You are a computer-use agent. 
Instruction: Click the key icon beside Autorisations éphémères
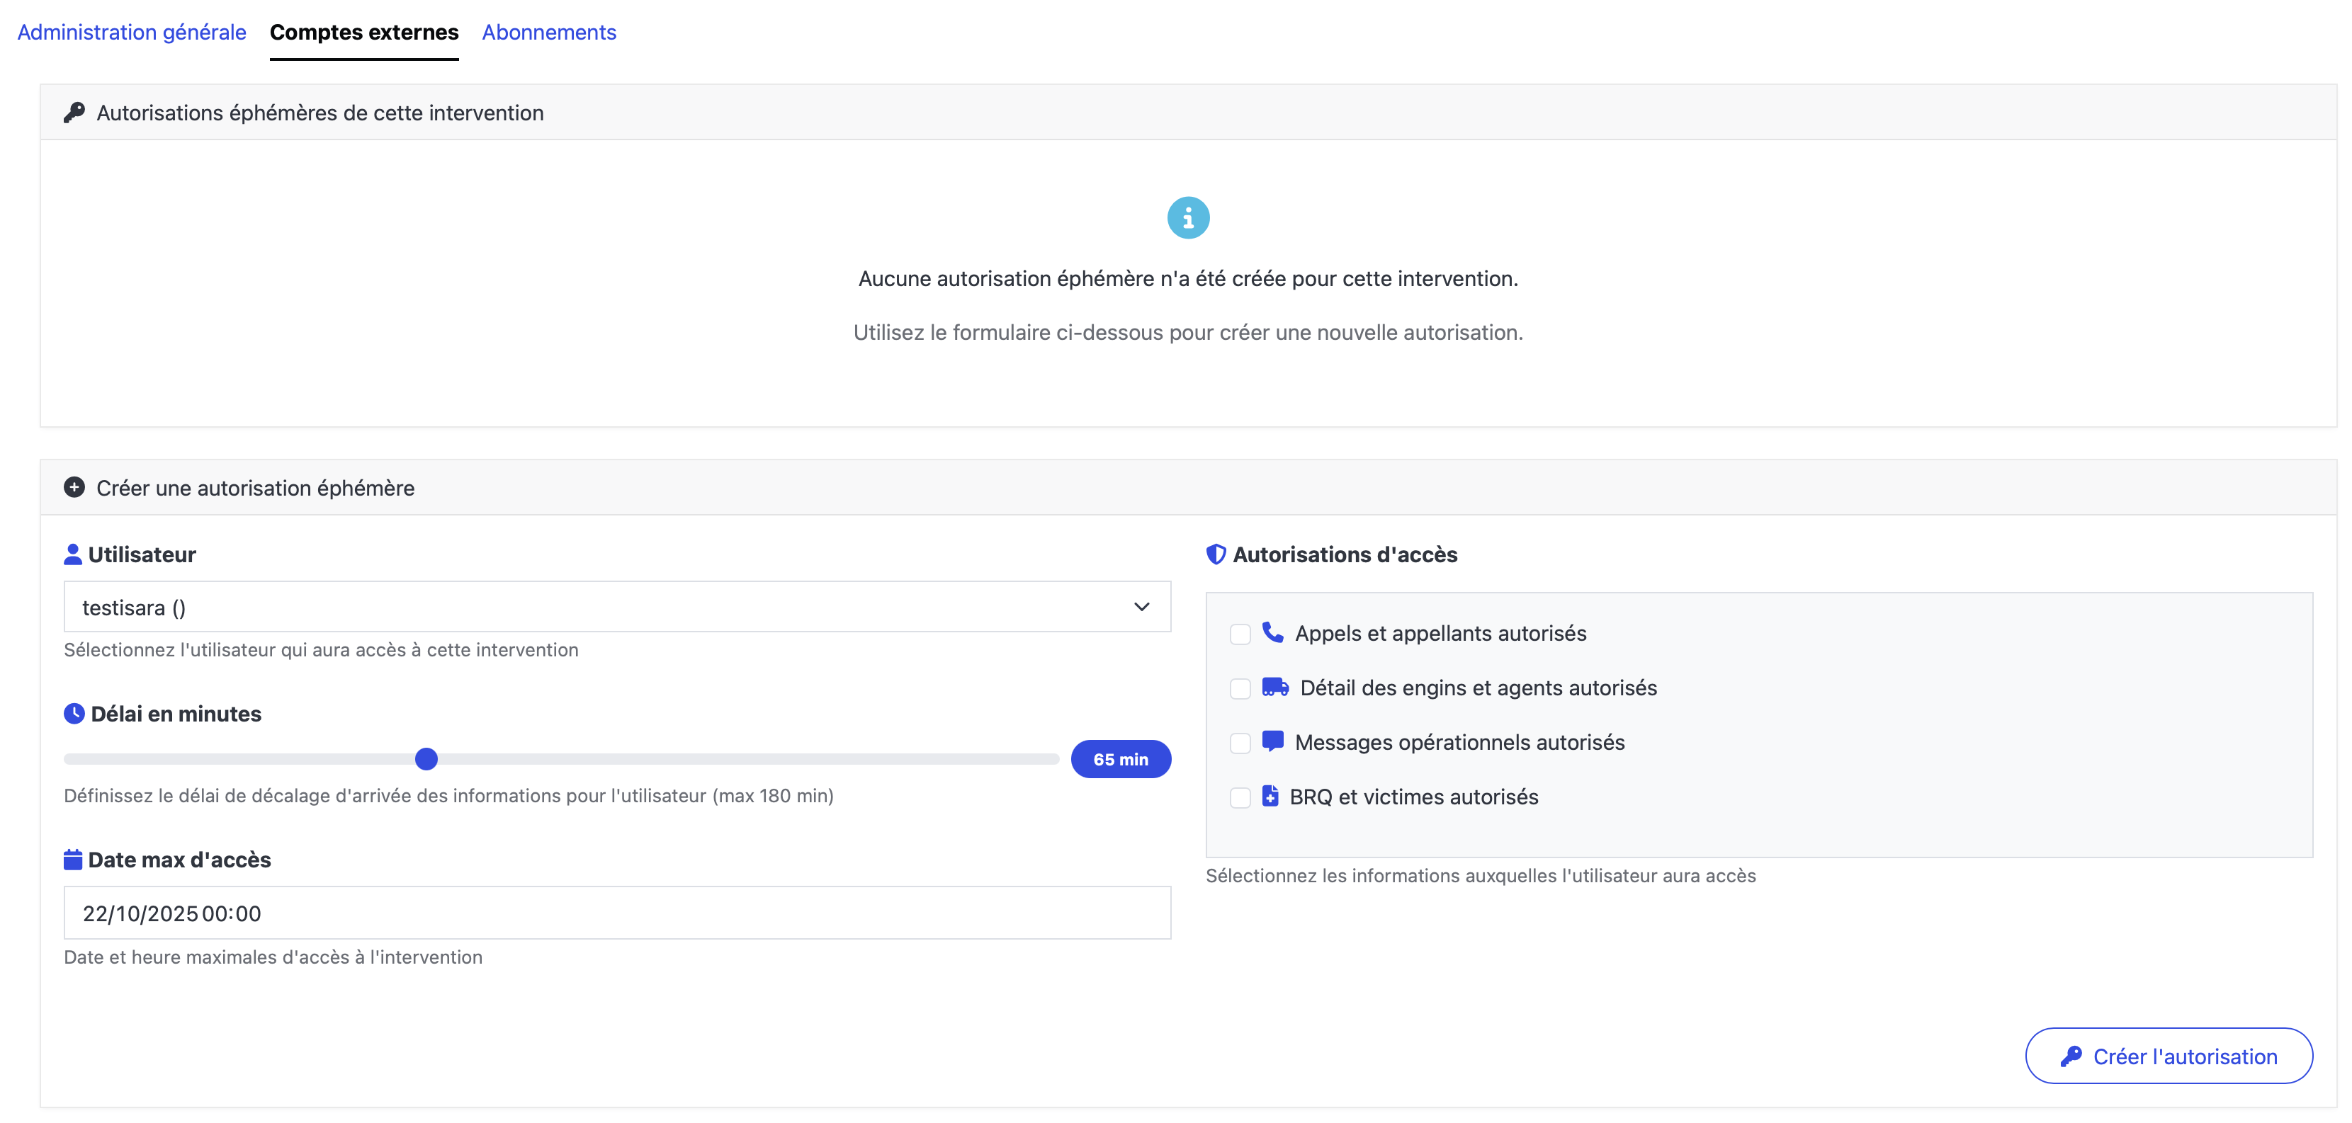point(74,112)
